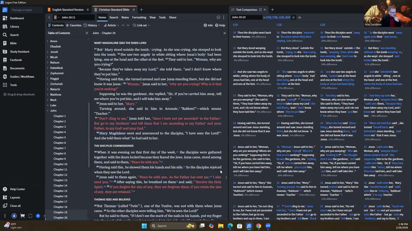The width and height of the screenshot is (412, 231).
Task: Go to next article with down arrow
Action: tap(128, 25)
